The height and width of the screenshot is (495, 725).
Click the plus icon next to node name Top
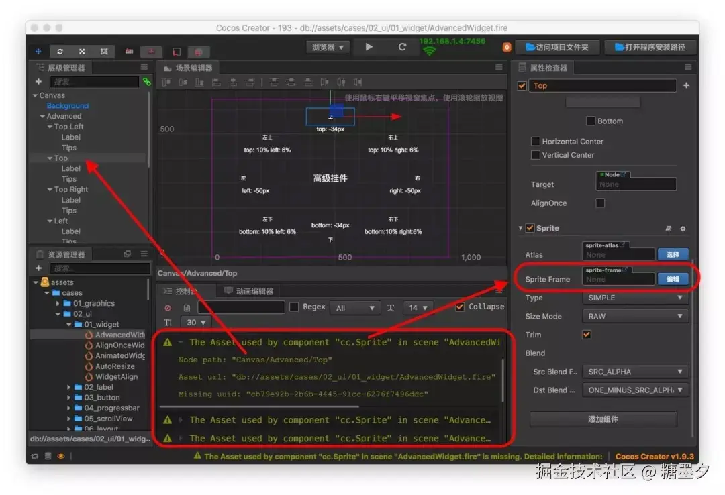(686, 85)
